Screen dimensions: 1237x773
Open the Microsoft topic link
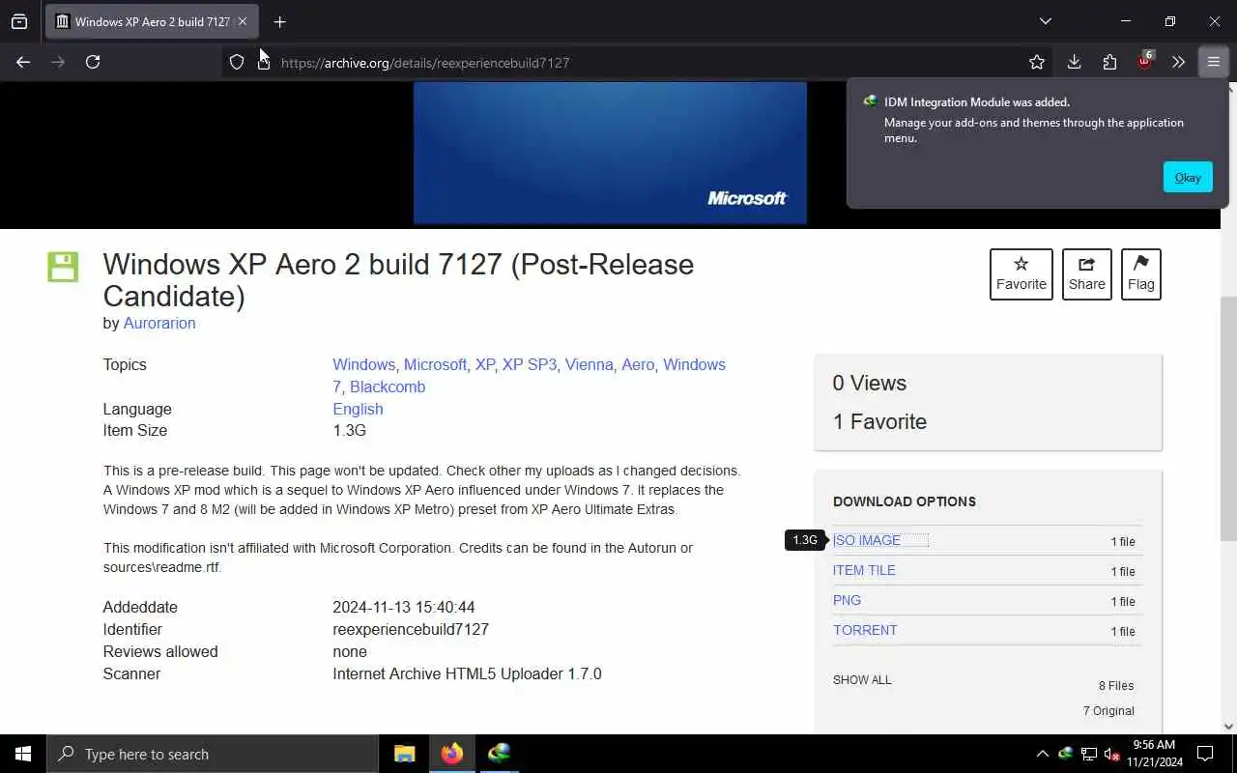(x=435, y=364)
